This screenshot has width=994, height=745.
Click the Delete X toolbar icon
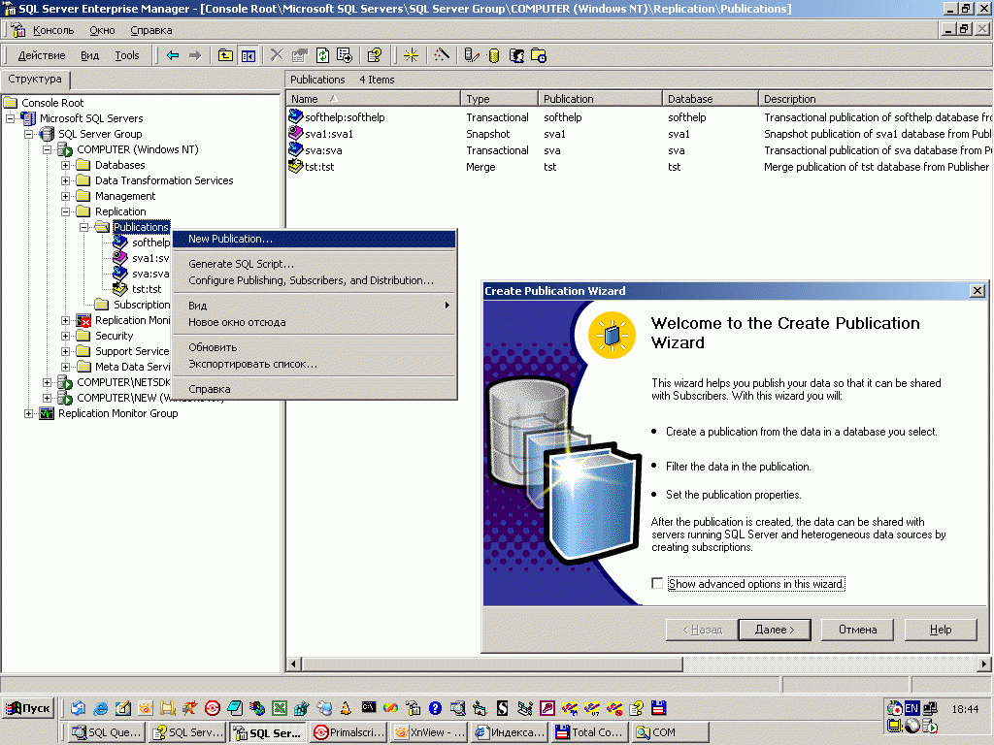click(277, 55)
